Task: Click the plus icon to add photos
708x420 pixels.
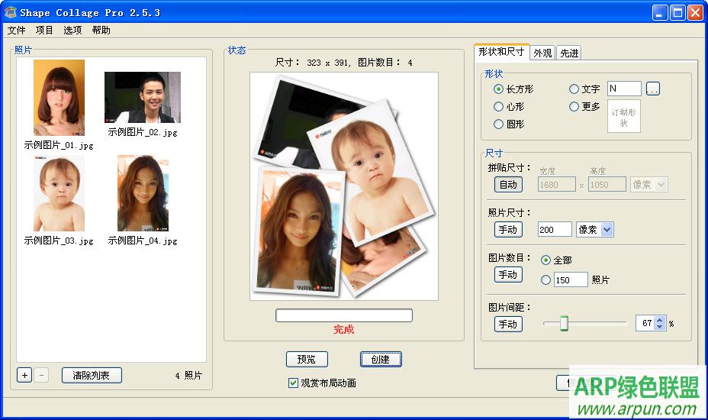Action: [x=24, y=375]
